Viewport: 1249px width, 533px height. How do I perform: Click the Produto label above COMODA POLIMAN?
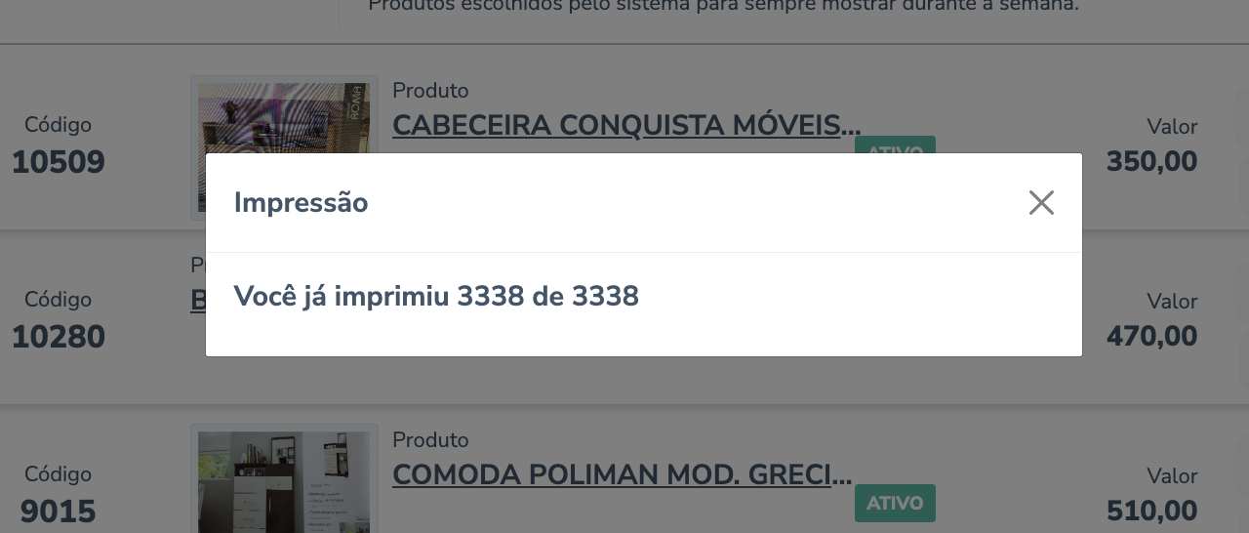point(430,440)
